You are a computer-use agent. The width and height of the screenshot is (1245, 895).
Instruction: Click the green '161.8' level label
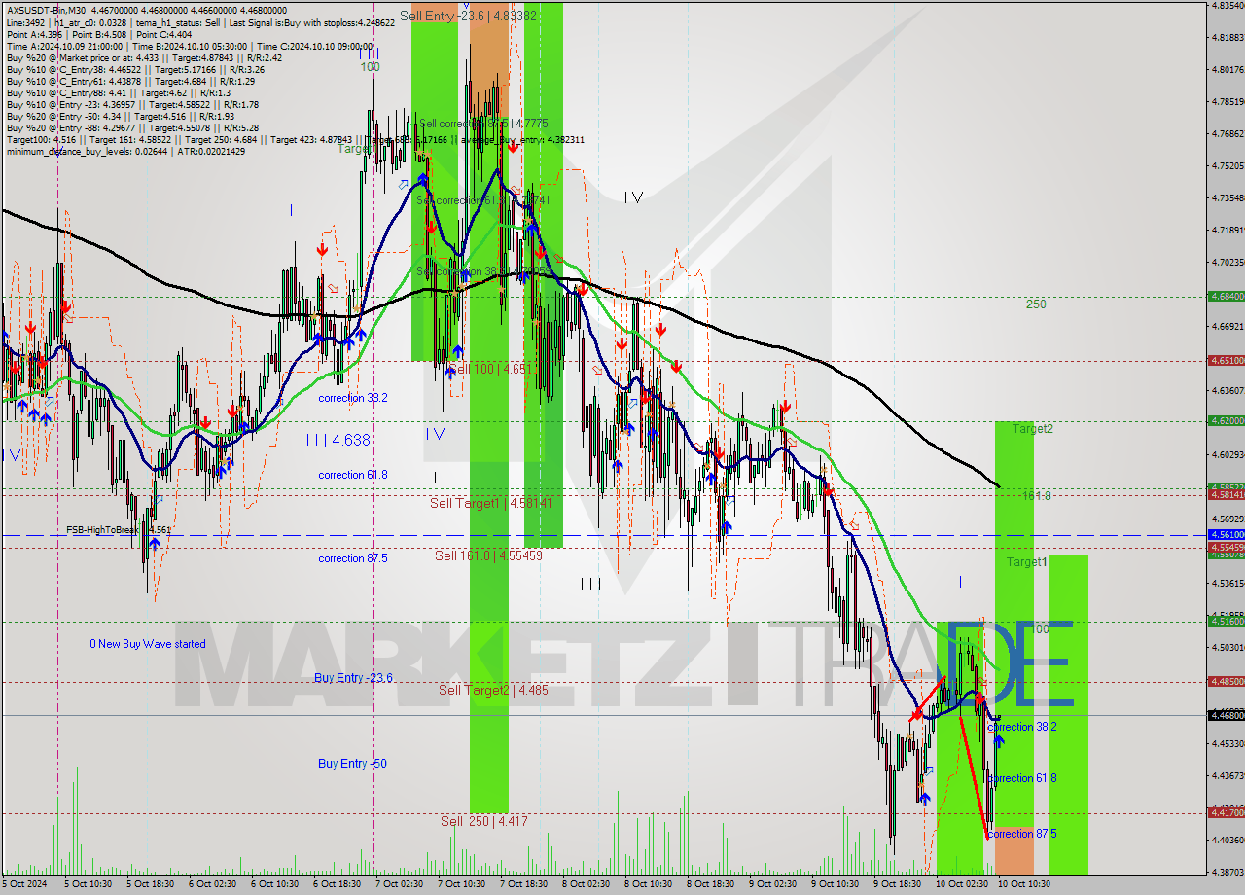point(1037,496)
